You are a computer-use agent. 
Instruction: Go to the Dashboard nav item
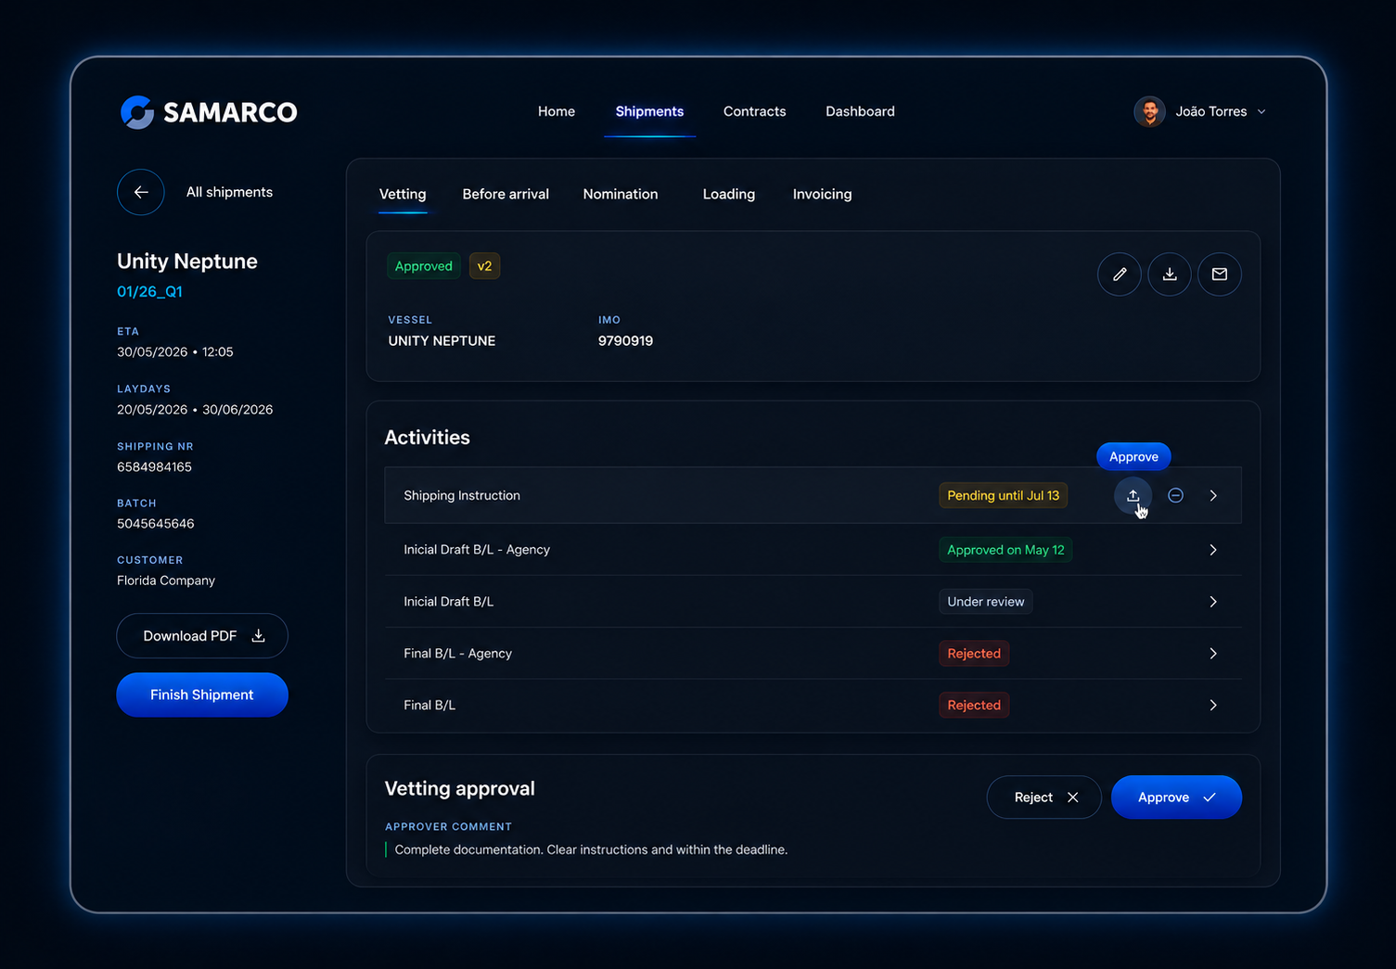pyautogui.click(x=861, y=111)
